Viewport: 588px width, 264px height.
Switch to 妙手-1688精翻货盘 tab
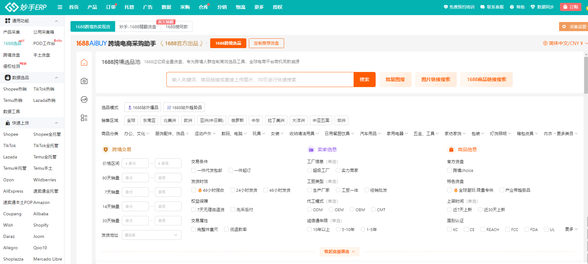coord(138,27)
